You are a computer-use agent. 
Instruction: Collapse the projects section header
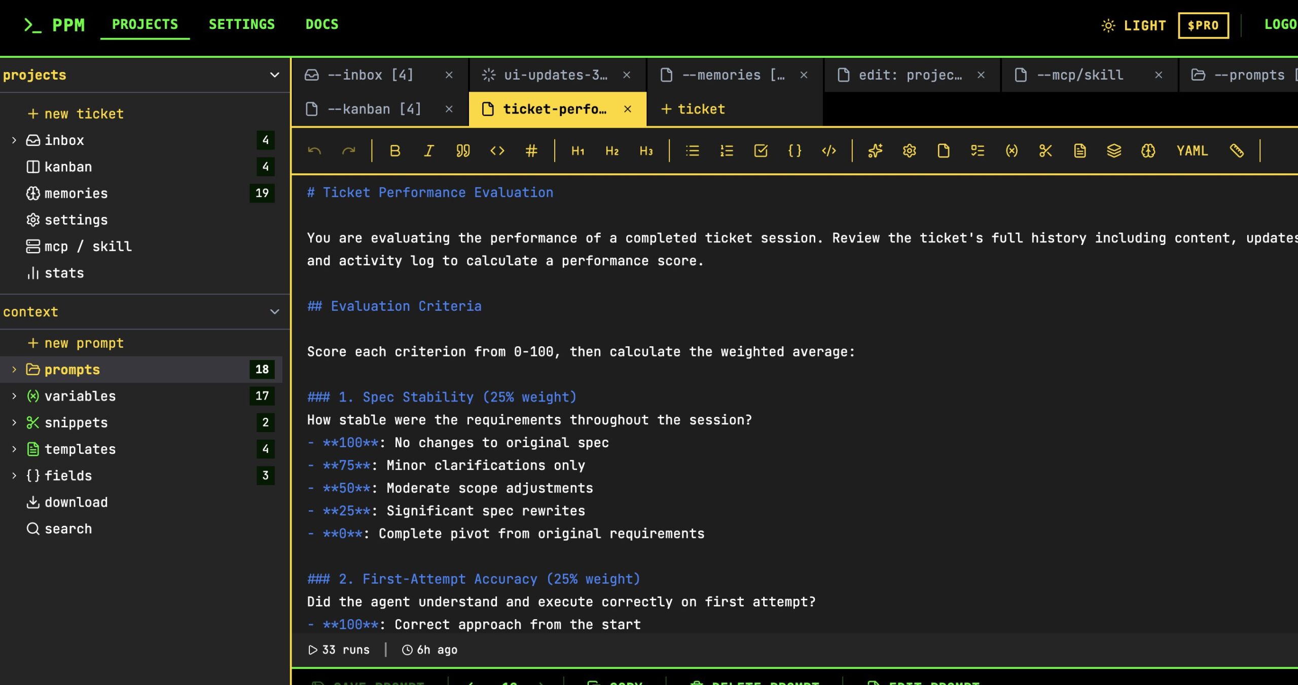(274, 75)
